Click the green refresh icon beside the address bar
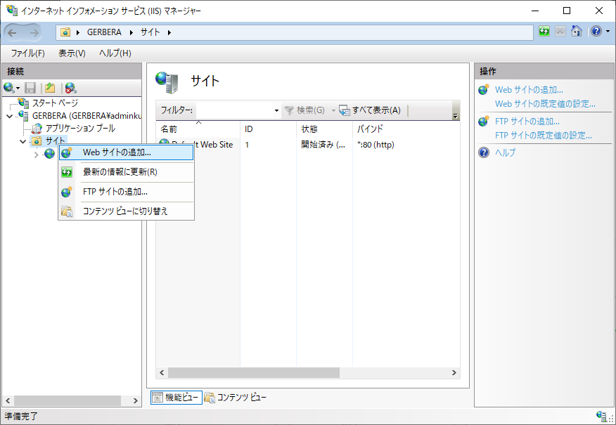This screenshot has width=616, height=425. [x=544, y=32]
